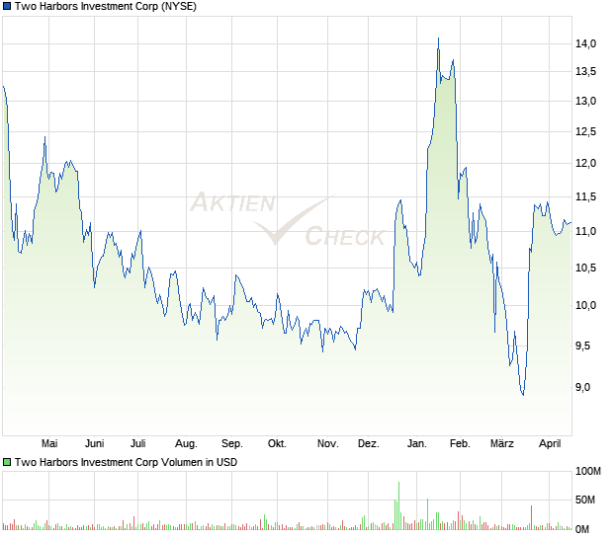The image size is (613, 539).
Task: Click the 'Nov.' month label
Action: tap(327, 443)
